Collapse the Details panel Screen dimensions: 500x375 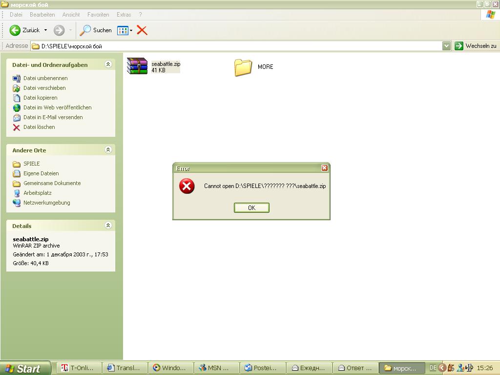click(108, 226)
